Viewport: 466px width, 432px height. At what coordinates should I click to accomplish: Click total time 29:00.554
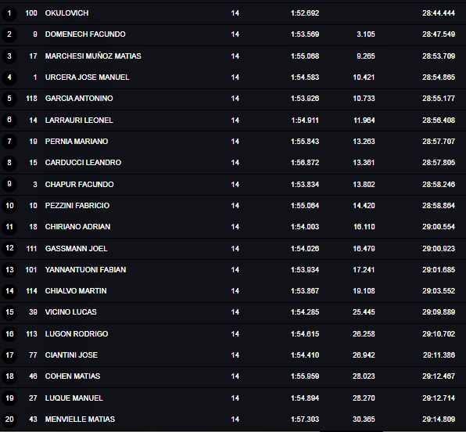(439, 227)
